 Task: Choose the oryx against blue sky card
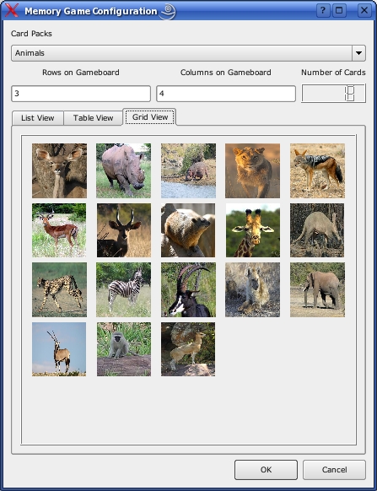[59, 349]
